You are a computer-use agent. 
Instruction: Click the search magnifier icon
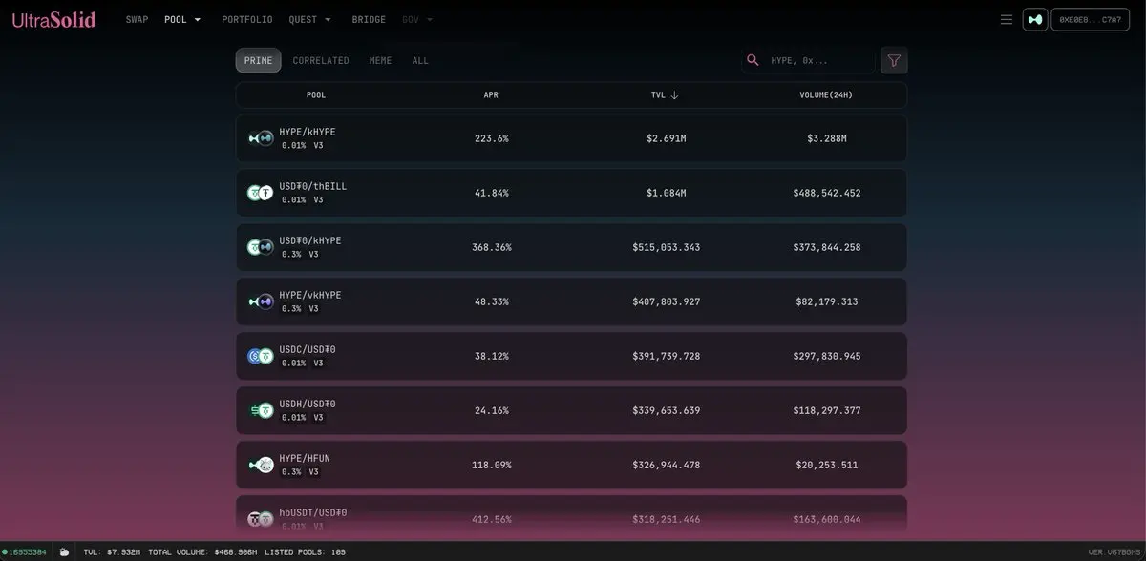(x=753, y=60)
